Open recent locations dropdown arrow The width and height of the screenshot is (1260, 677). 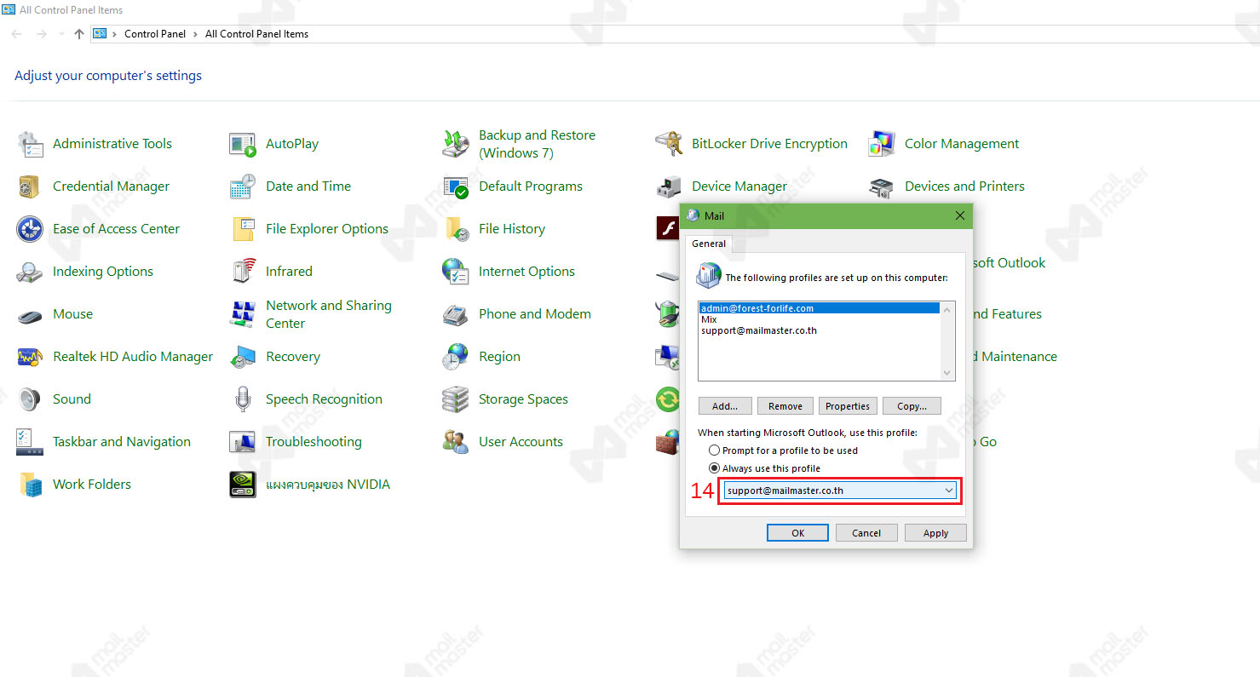tap(60, 34)
